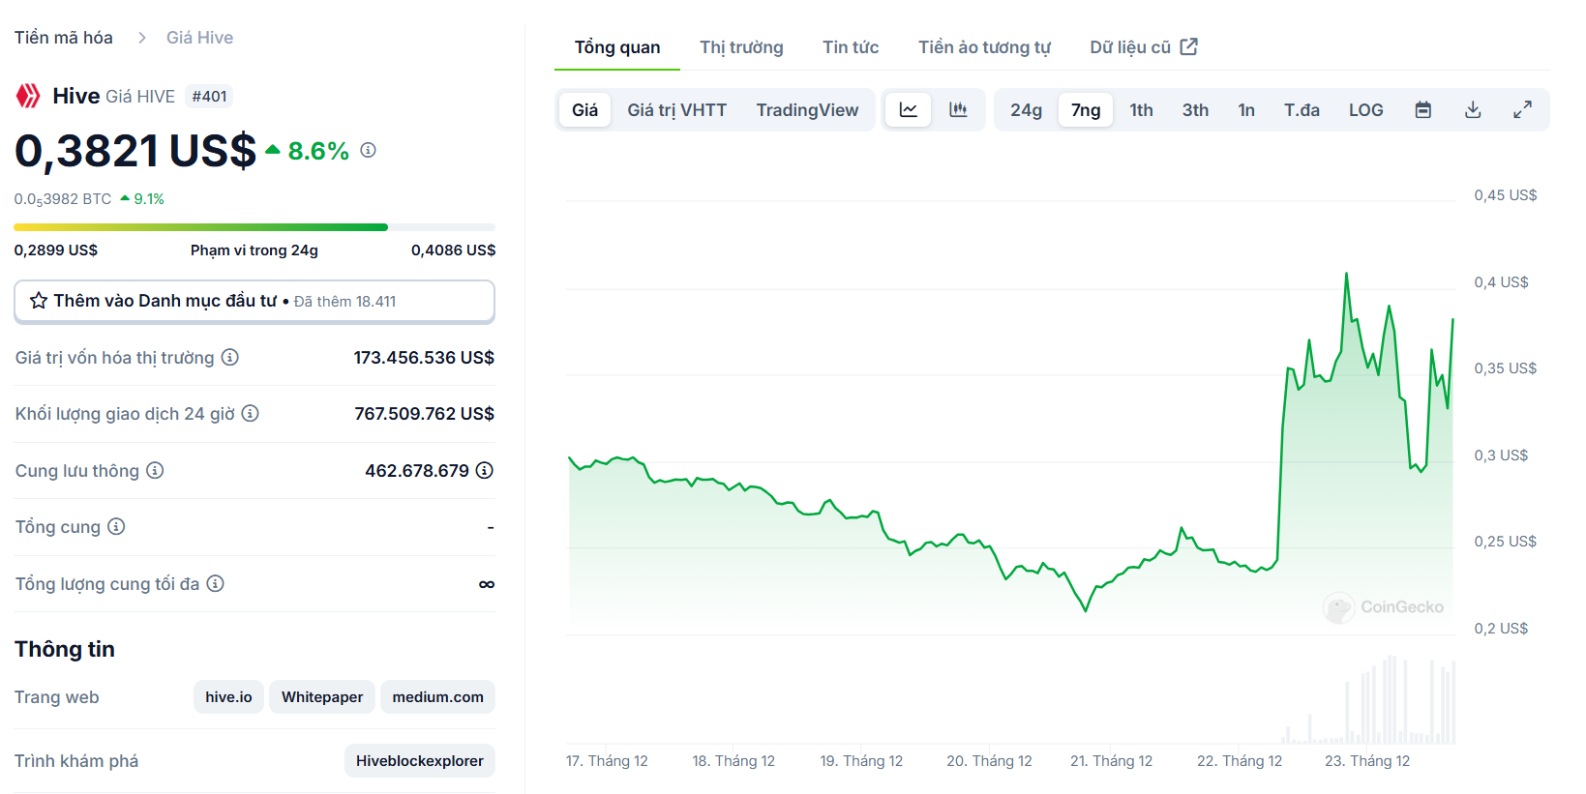Open the Thị trường tab

pos(741,47)
